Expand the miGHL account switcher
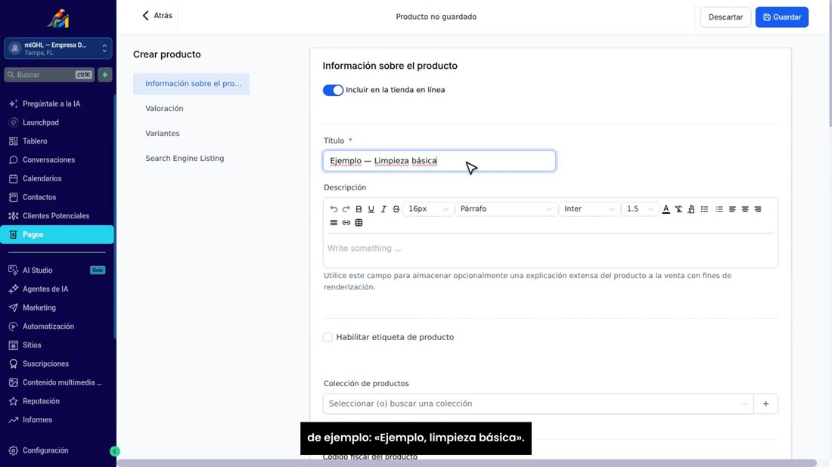This screenshot has height=467, width=832. pos(57,48)
